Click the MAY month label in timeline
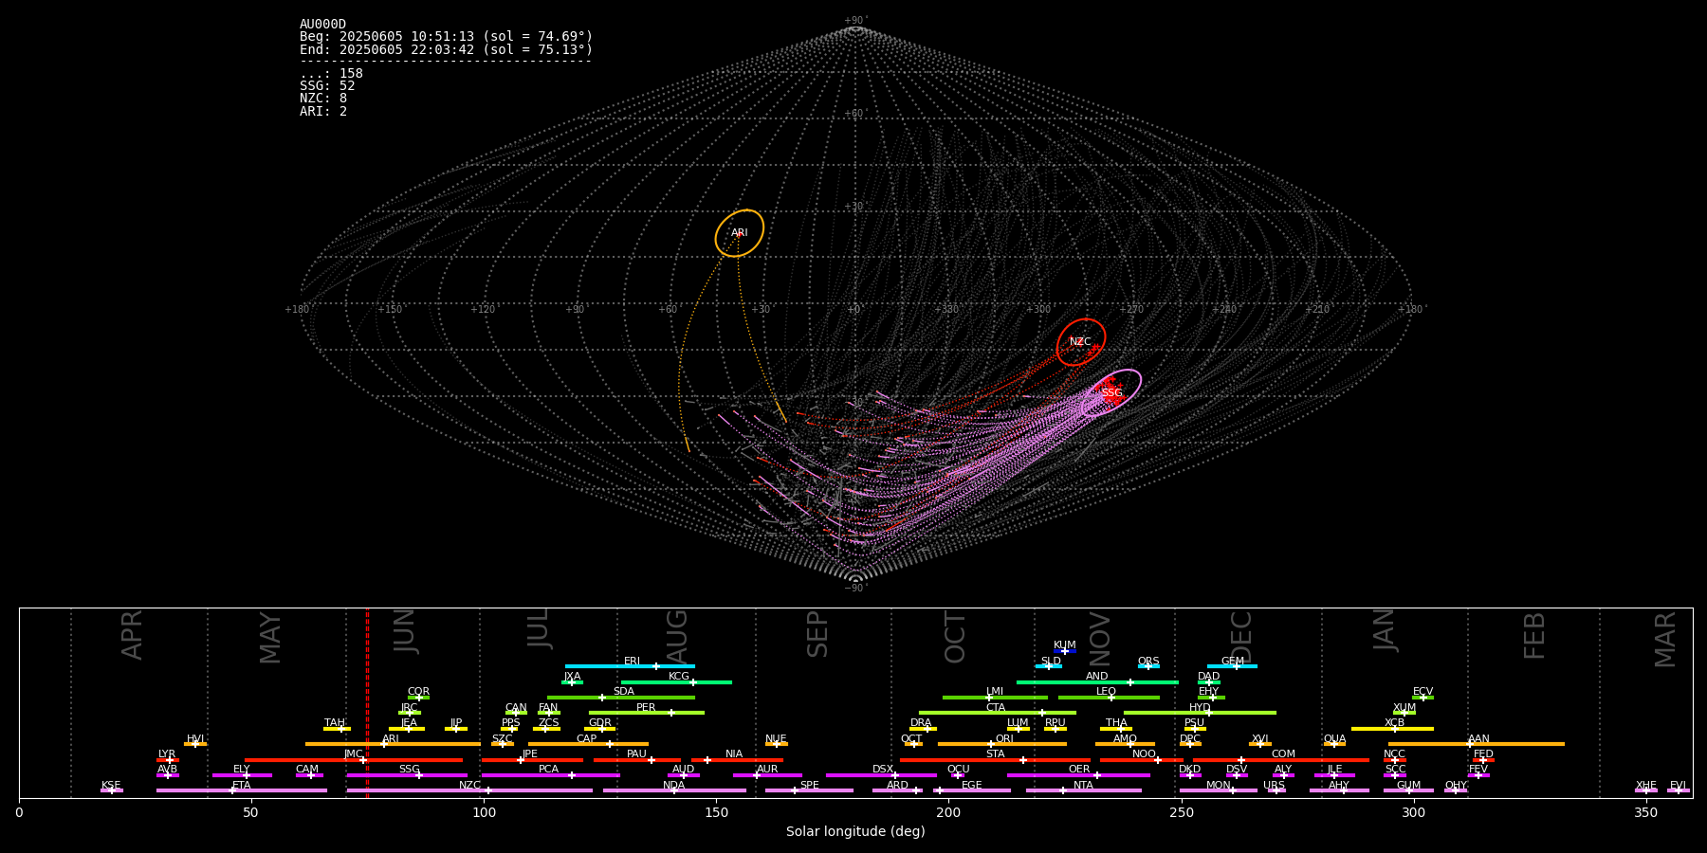 pyautogui.click(x=270, y=638)
